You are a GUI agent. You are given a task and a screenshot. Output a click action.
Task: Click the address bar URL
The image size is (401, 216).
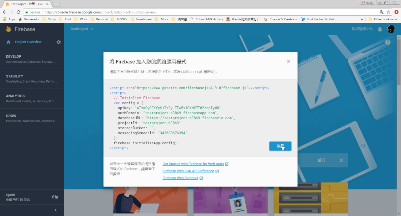pos(100,12)
